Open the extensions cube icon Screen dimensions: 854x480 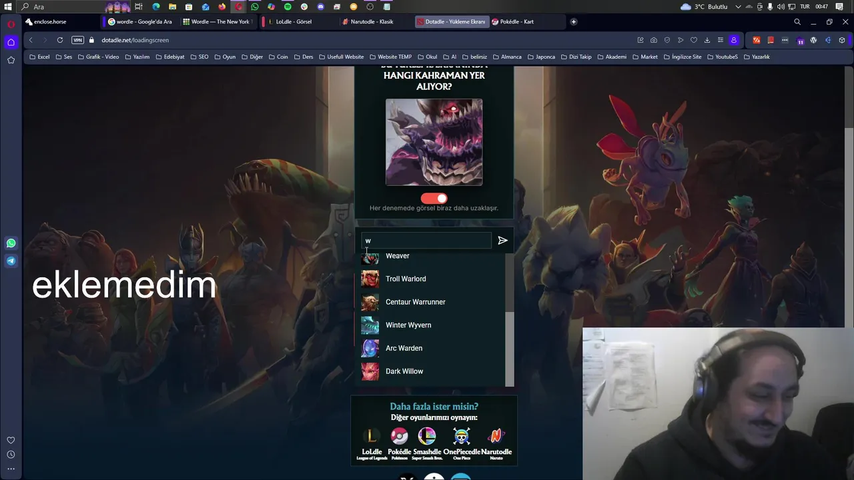pos(842,40)
